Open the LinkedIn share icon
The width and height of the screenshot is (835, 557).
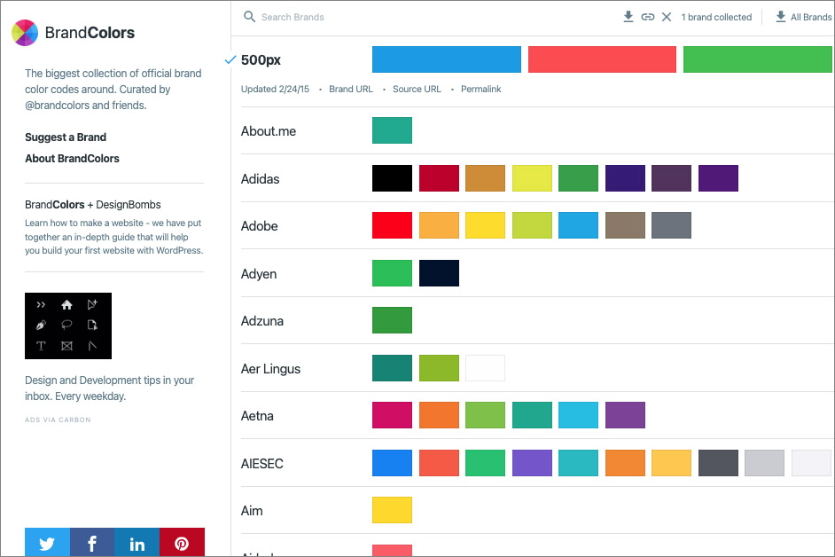pyautogui.click(x=137, y=543)
